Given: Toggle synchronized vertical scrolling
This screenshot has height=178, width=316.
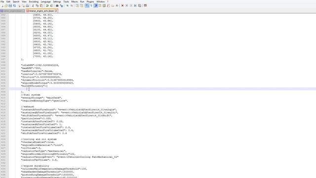Looking at the screenshot, I should coord(77,5).
